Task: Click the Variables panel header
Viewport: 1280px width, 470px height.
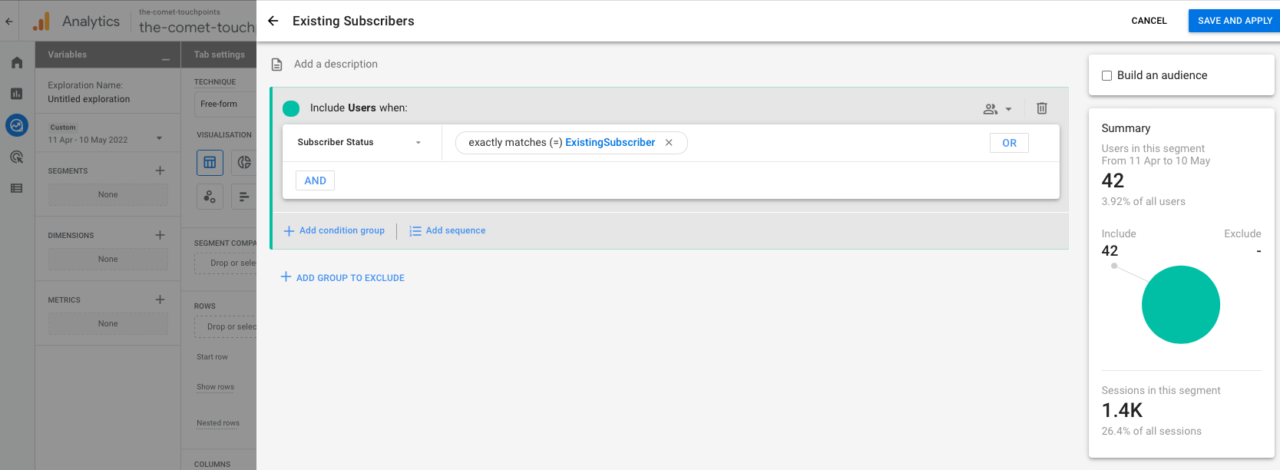Action: point(68,55)
